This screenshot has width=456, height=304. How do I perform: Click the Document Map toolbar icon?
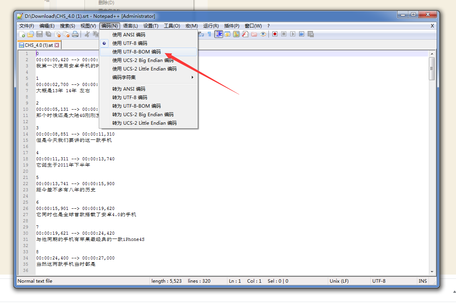click(x=236, y=34)
